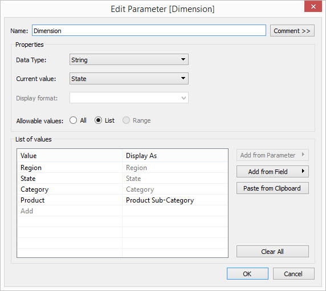The image size is (326, 291).
Task: Confirm changes with OK
Action: (247, 274)
